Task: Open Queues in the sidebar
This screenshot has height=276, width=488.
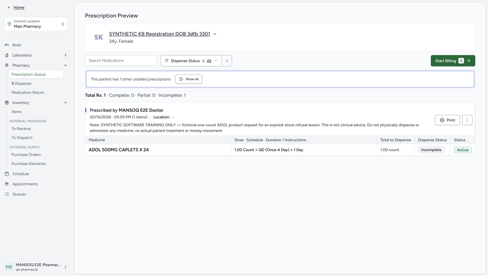Action: tap(19, 194)
